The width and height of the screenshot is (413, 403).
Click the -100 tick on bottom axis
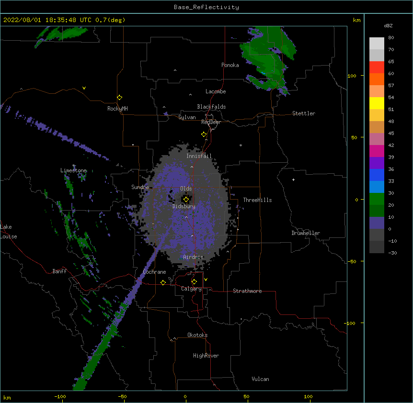(60, 396)
